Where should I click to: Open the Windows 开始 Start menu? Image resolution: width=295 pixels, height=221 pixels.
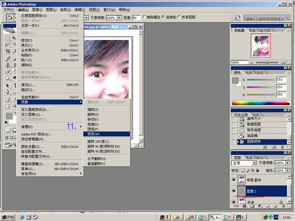click(7, 217)
